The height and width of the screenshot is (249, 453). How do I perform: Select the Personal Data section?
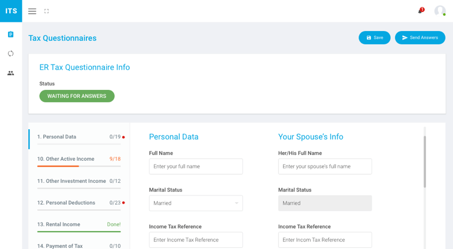click(x=56, y=137)
